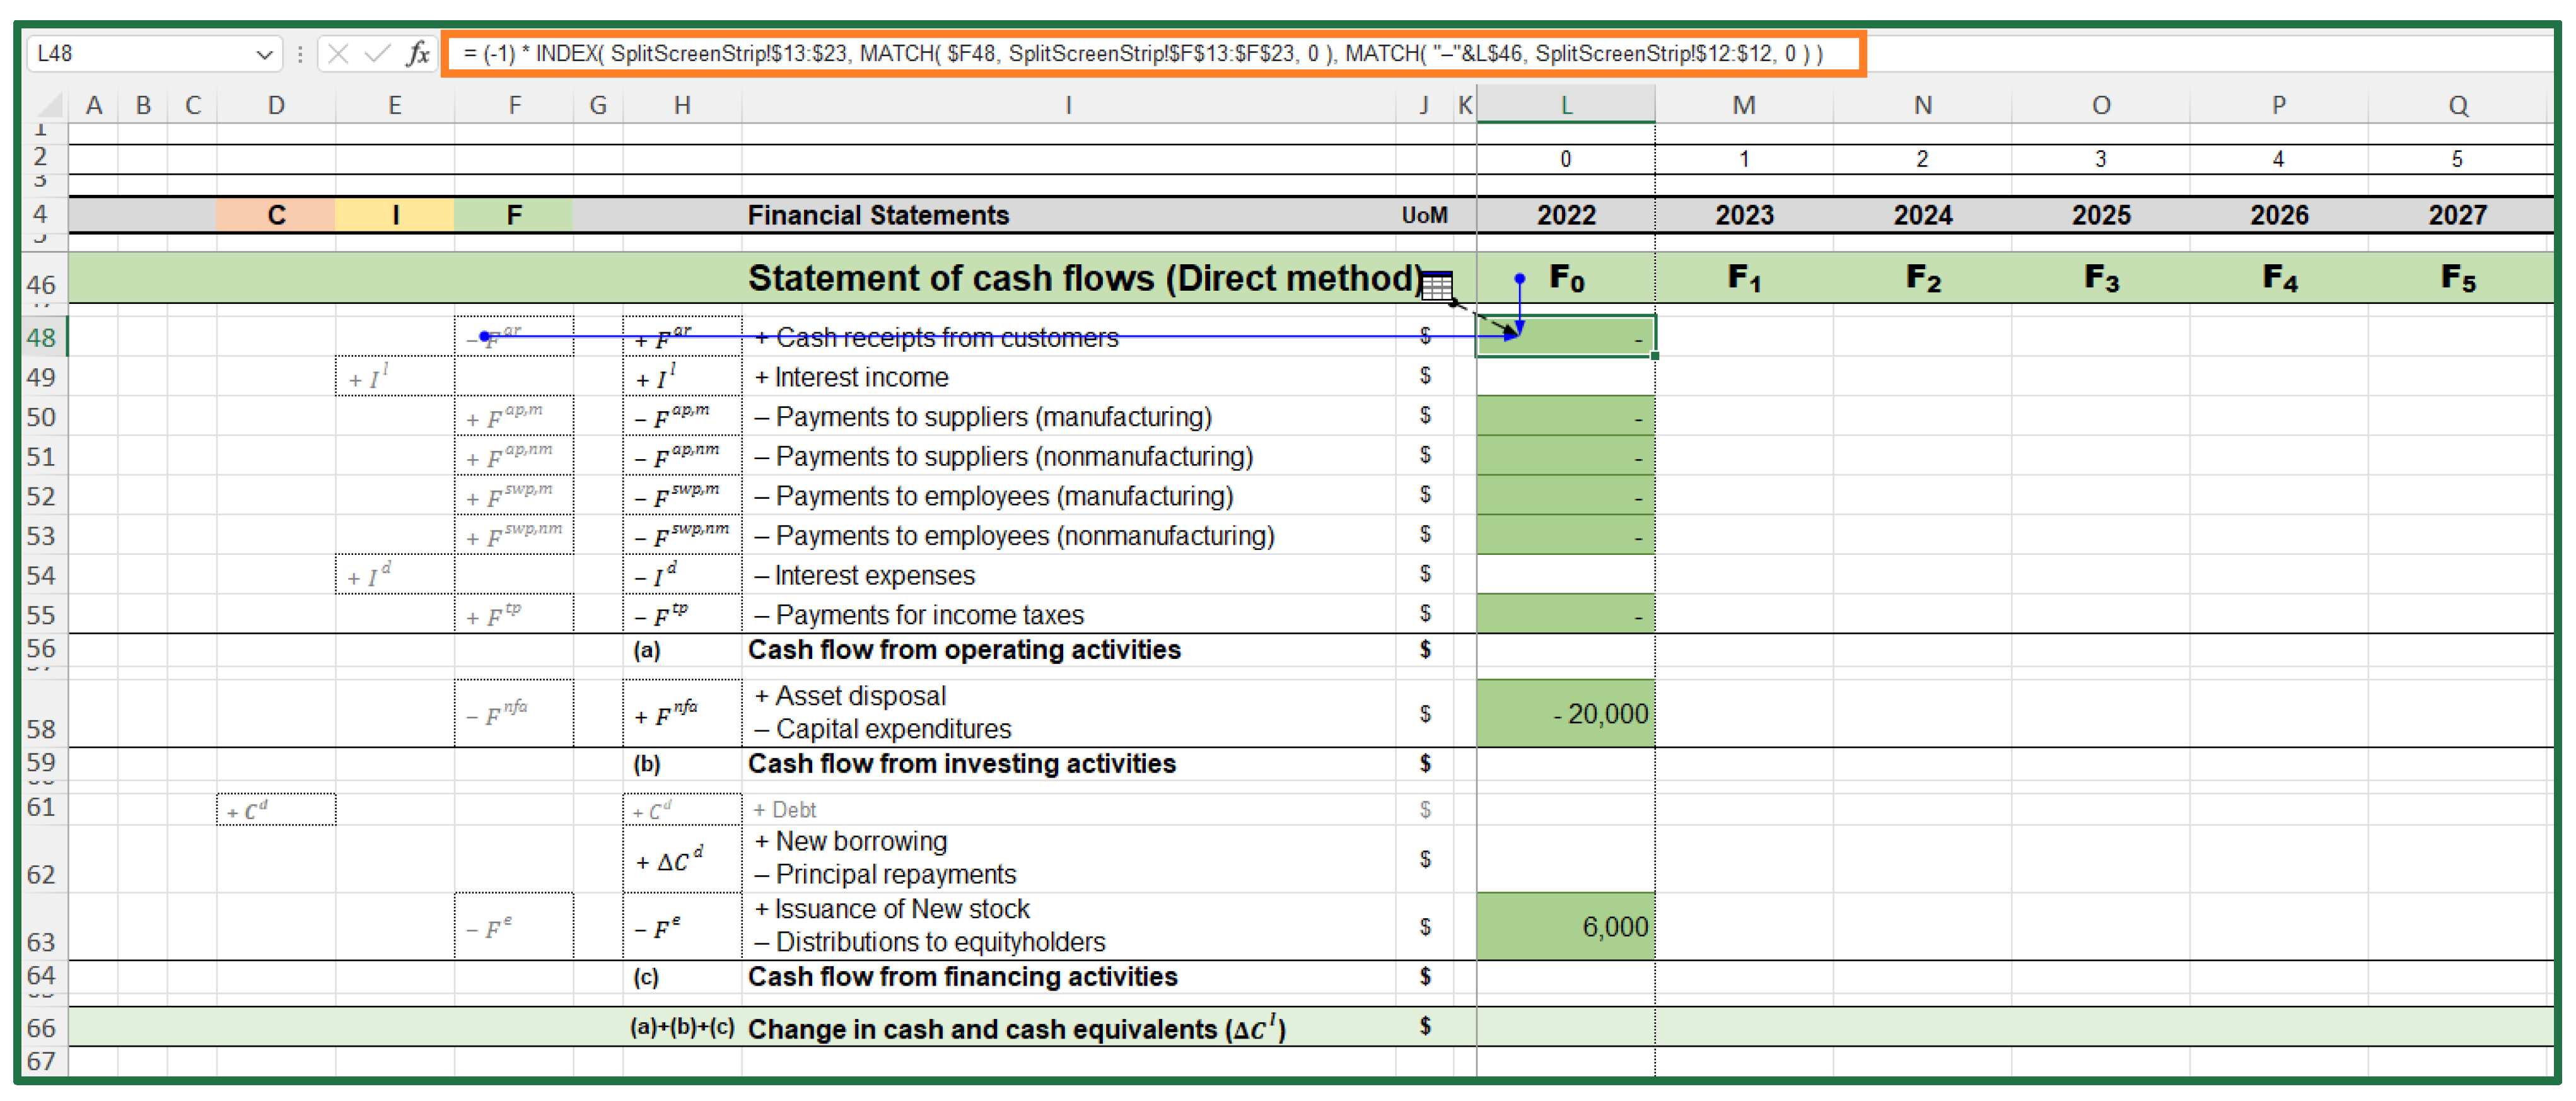The height and width of the screenshot is (1101, 2576).
Task: Select column L header
Action: click(x=1565, y=105)
